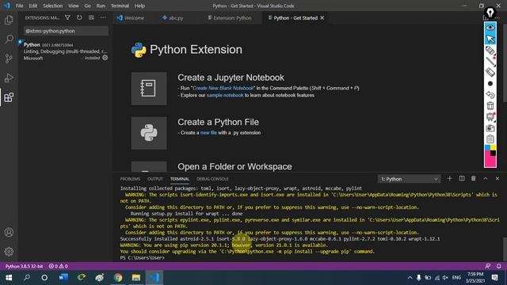Open the View menu
The image size is (507, 285).
click(74, 6)
